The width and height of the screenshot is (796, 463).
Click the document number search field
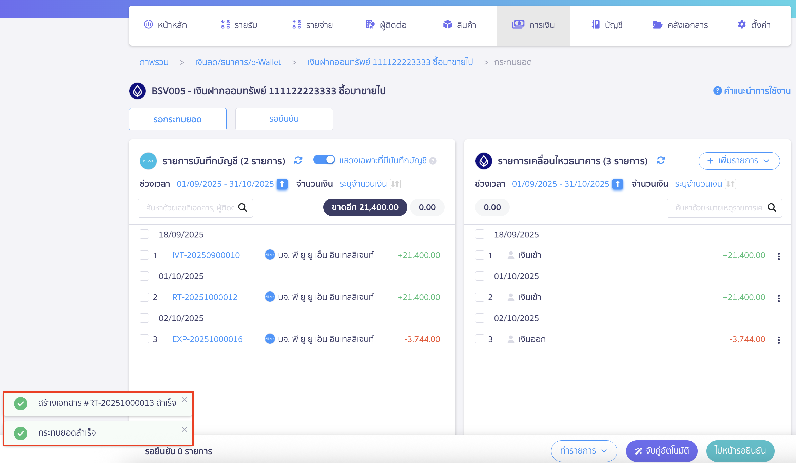click(x=190, y=208)
